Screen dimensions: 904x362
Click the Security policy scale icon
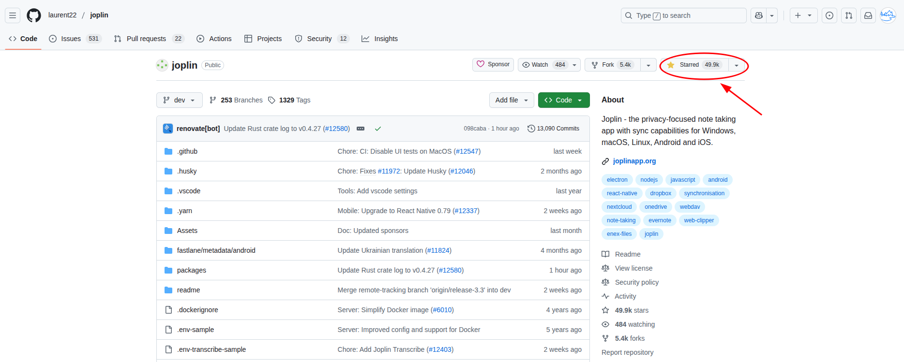pyautogui.click(x=605, y=282)
